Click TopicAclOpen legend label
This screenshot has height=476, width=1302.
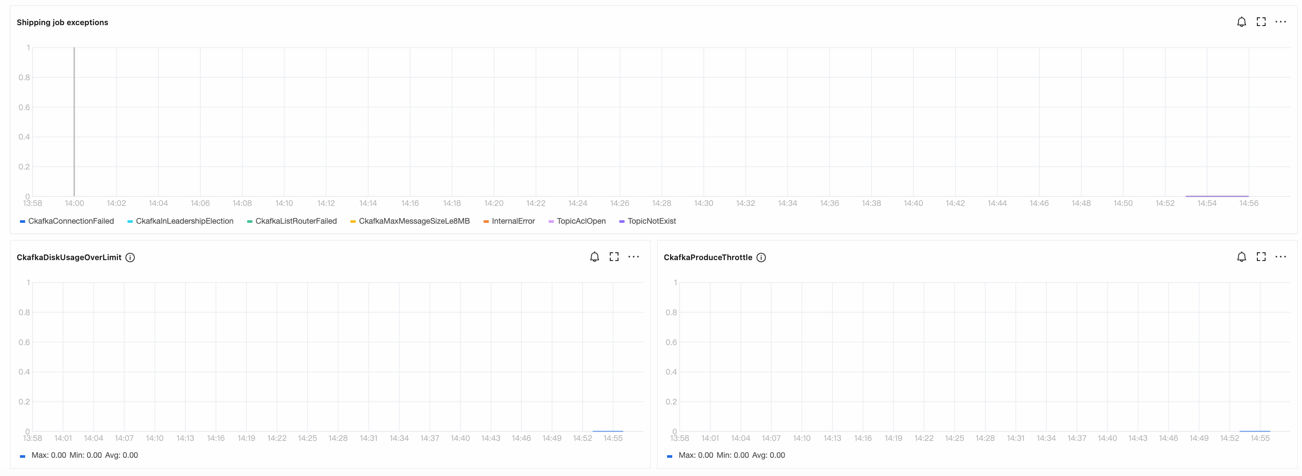point(581,221)
